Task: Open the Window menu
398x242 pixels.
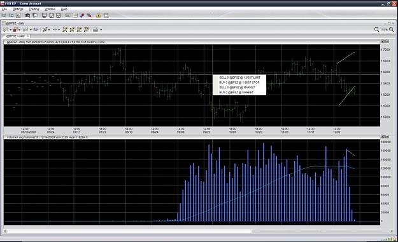Action: click(50, 9)
